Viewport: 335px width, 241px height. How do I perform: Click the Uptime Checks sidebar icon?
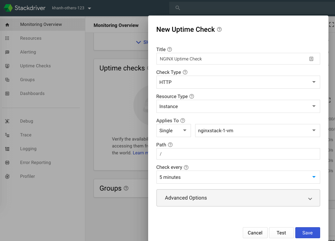[x=7, y=66]
